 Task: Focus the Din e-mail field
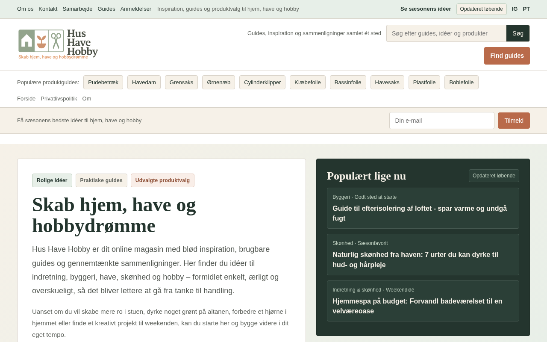[442, 121]
